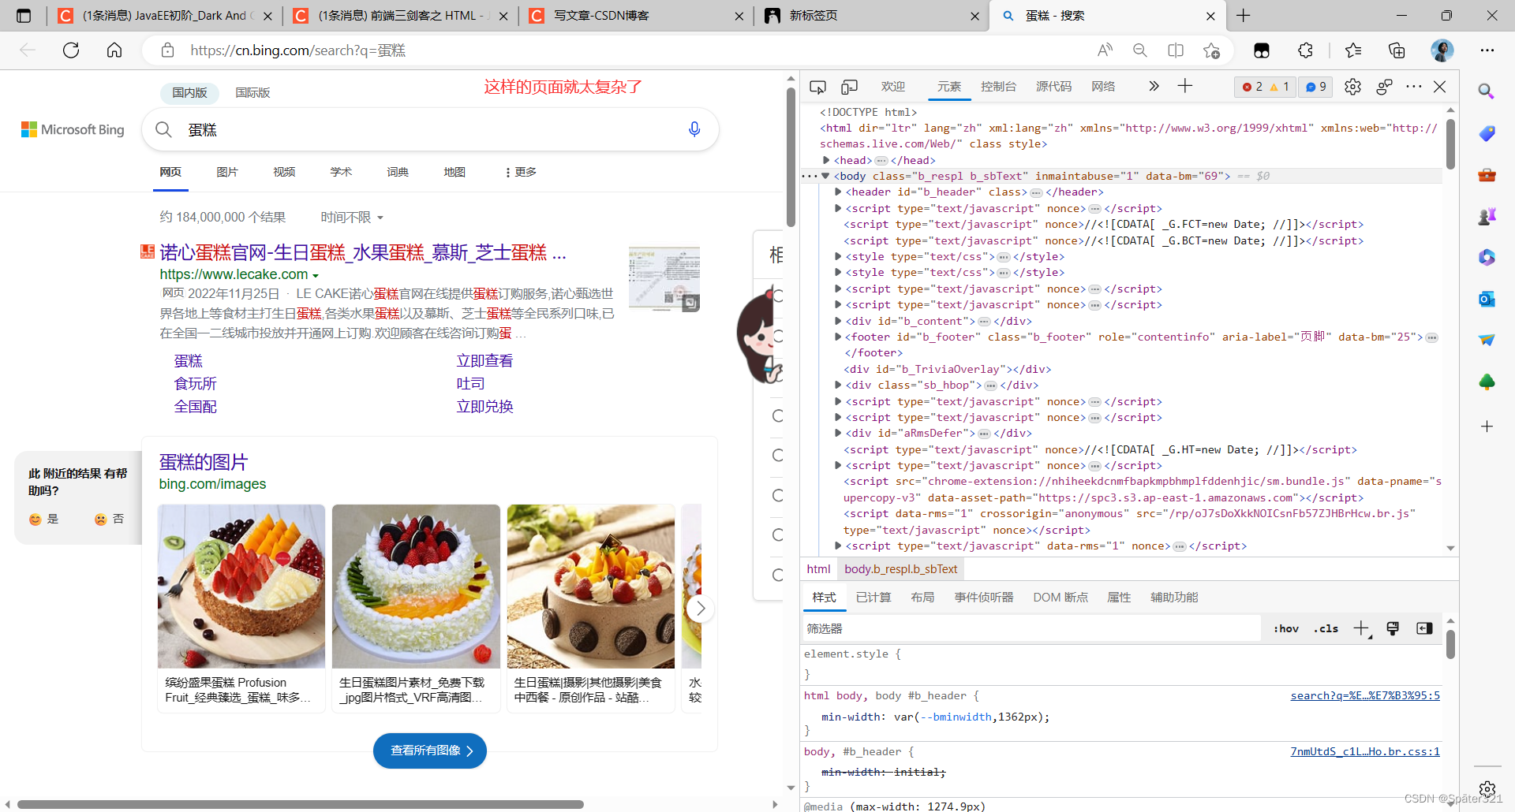This screenshot has height=812, width=1515.
Task: Switch to the 控制台 DevTools tab
Action: point(998,87)
